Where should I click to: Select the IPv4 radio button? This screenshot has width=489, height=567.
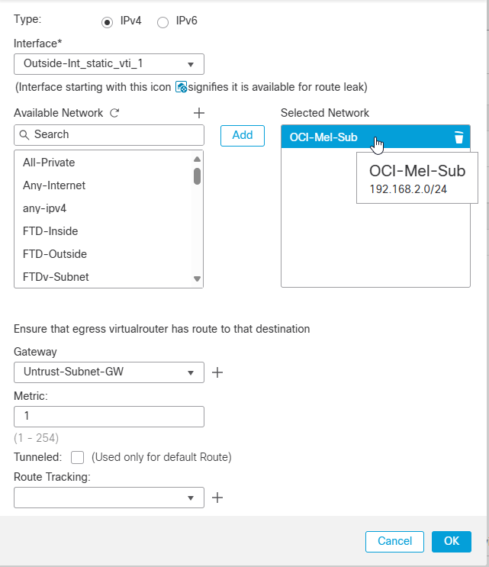107,22
